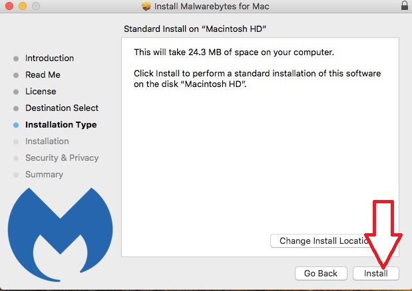Click the '24.3 MB of space' text line

click(234, 52)
